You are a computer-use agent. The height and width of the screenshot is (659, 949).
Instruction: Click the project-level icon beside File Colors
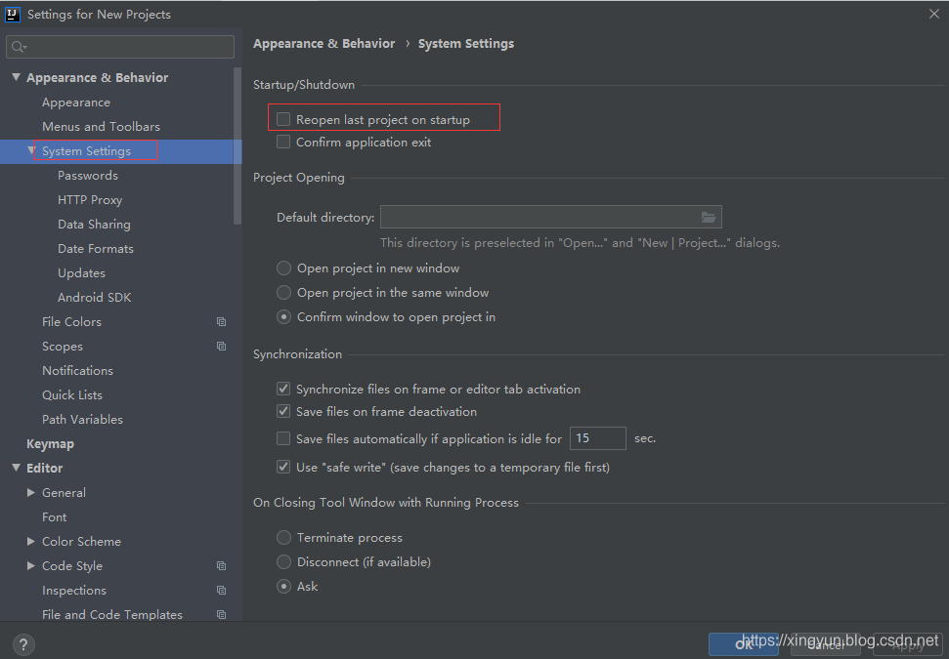[222, 322]
